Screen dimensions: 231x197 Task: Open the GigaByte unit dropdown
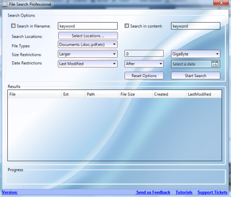(195, 54)
